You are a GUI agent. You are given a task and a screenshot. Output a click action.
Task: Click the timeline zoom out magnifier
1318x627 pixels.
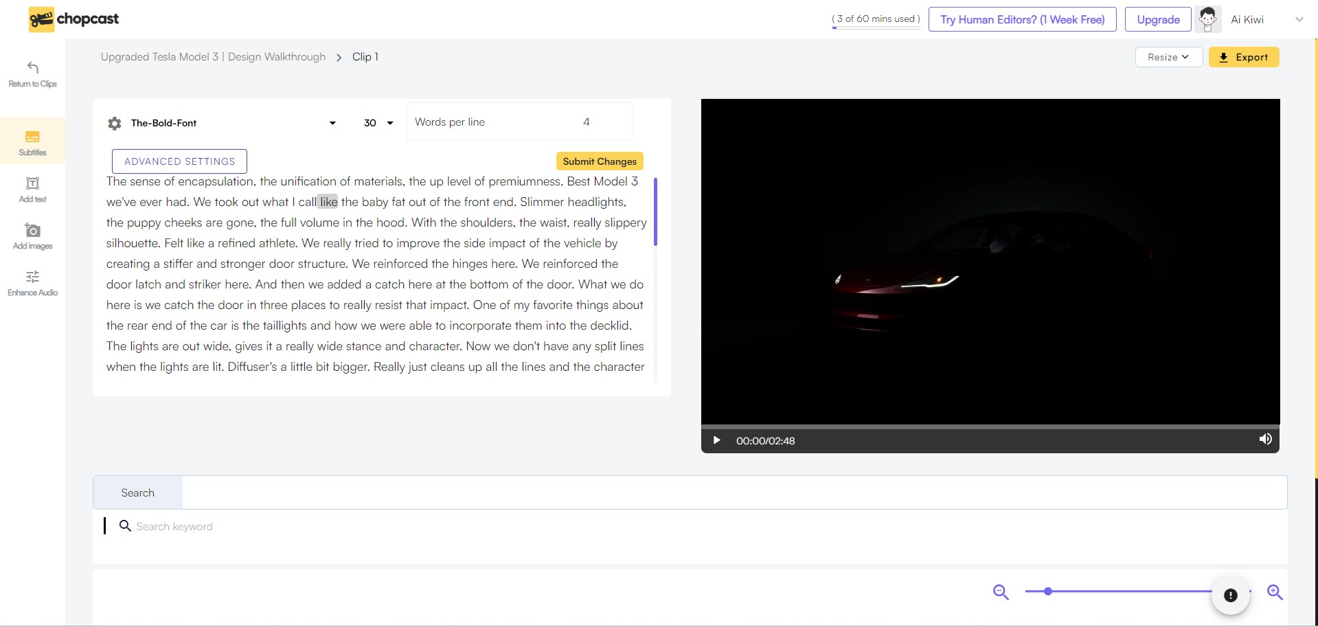click(1001, 592)
